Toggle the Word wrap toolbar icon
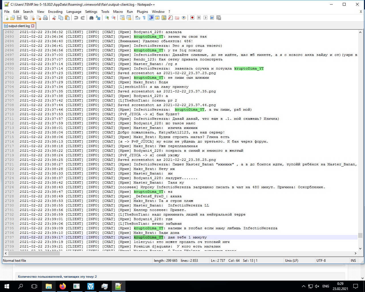The height and width of the screenshot is (292, 365). point(137,18)
